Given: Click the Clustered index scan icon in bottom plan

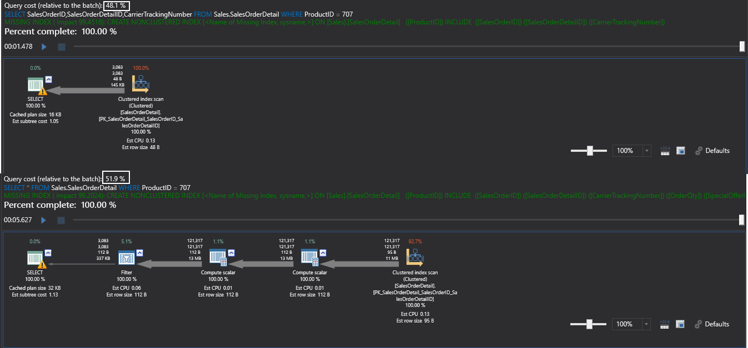Looking at the screenshot, I should [x=415, y=257].
